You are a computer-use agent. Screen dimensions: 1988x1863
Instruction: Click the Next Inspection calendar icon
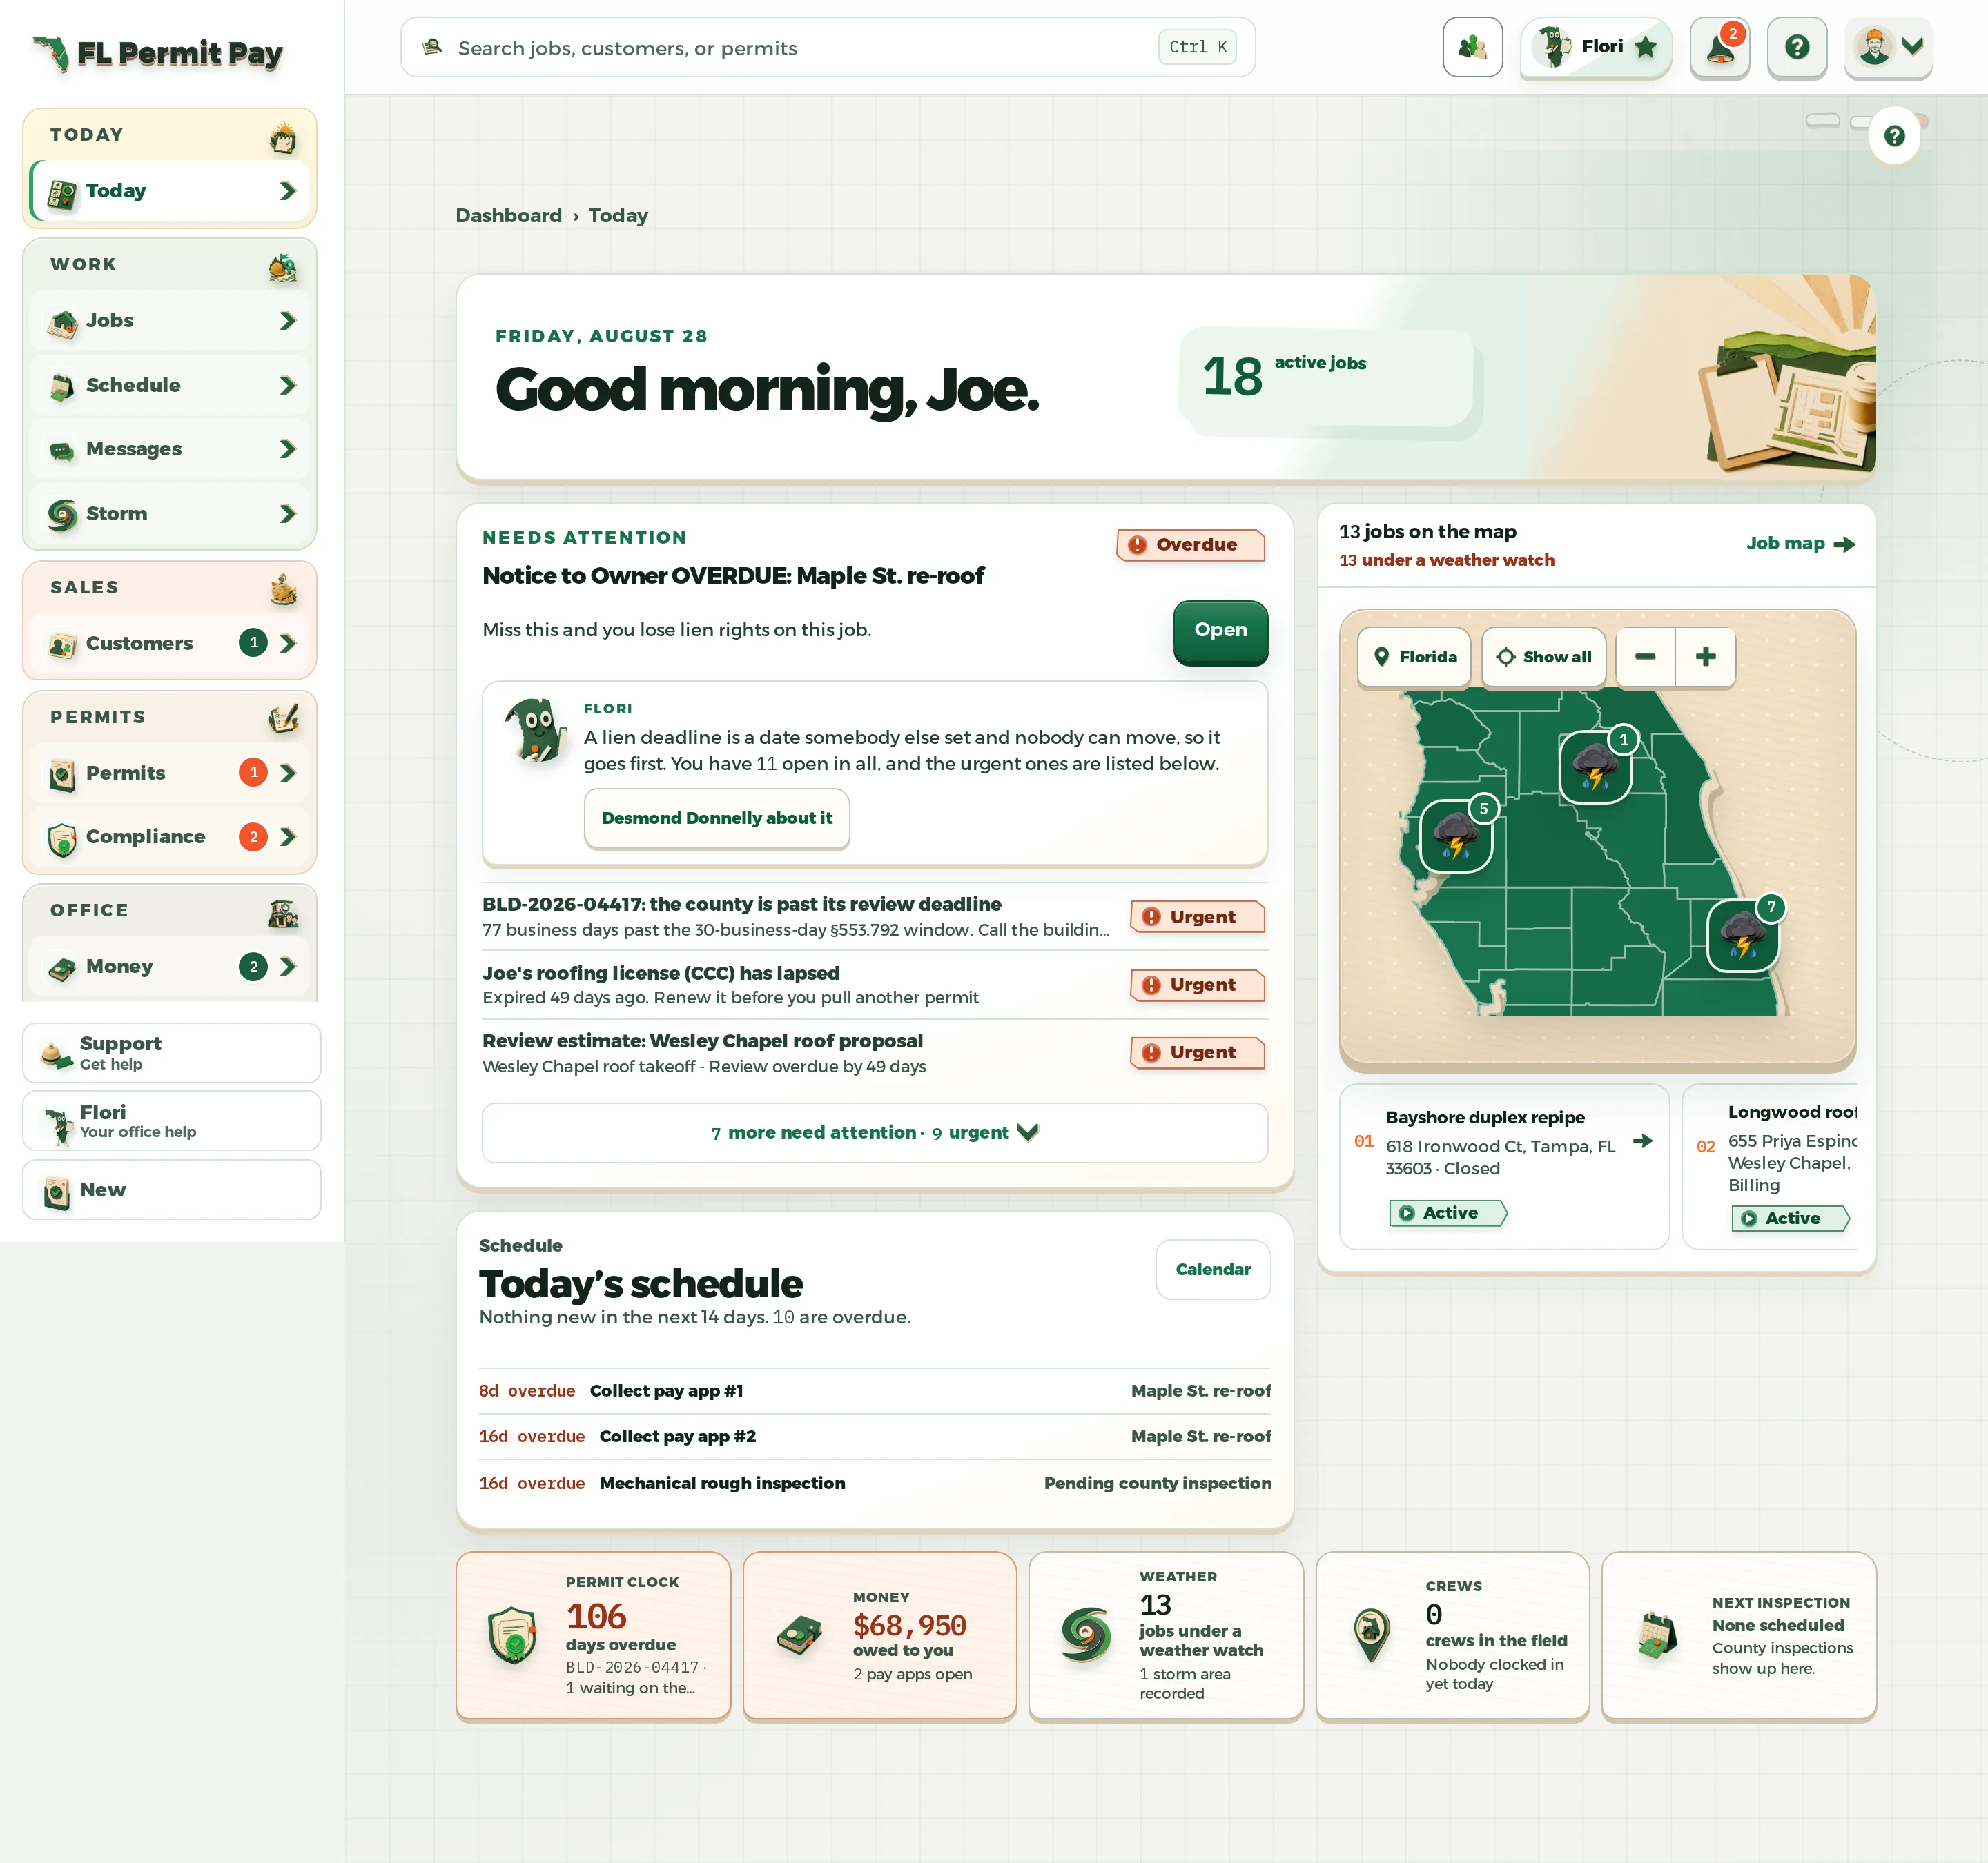coord(1658,1635)
